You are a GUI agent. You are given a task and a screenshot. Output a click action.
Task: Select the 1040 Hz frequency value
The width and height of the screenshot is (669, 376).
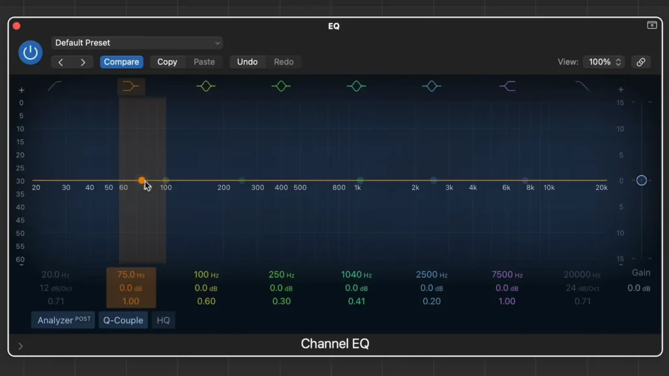tap(356, 275)
